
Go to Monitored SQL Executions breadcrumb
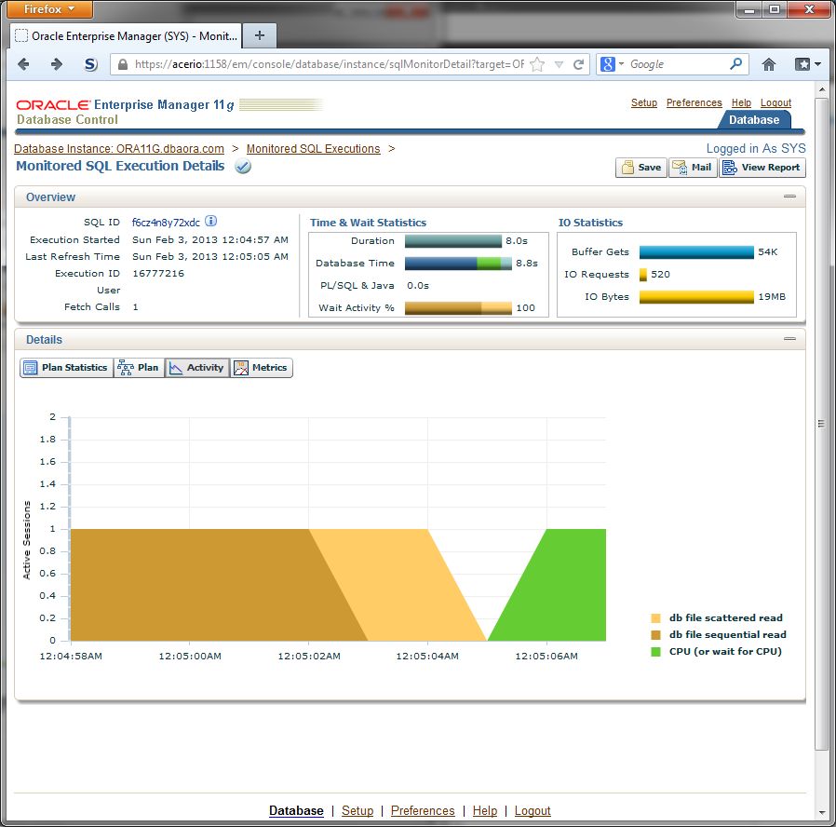(x=314, y=149)
